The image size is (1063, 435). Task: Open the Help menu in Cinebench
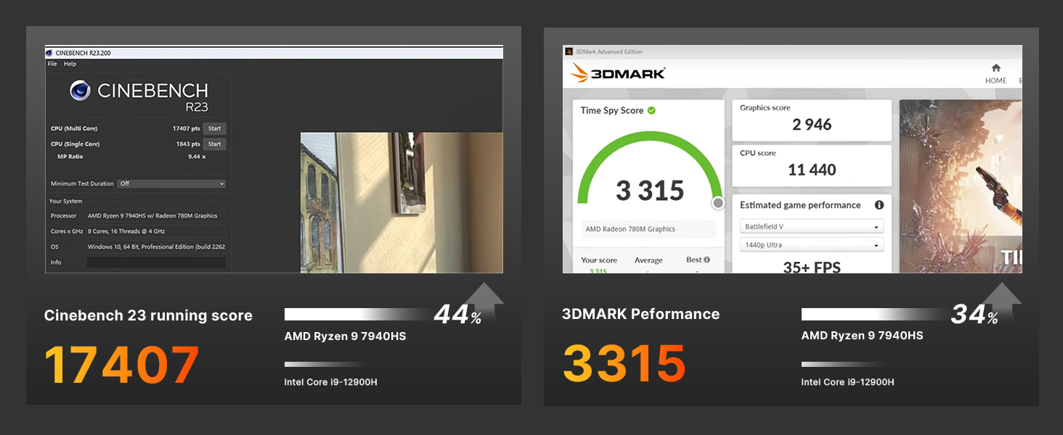70,64
